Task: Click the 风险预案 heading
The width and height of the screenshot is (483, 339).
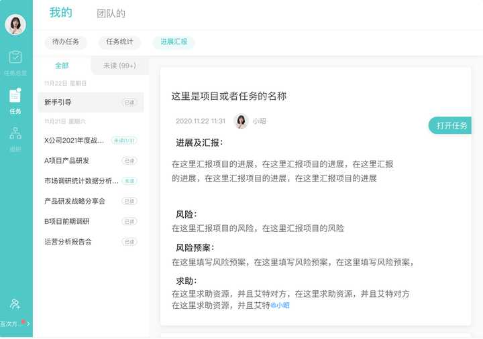Action: (195, 248)
